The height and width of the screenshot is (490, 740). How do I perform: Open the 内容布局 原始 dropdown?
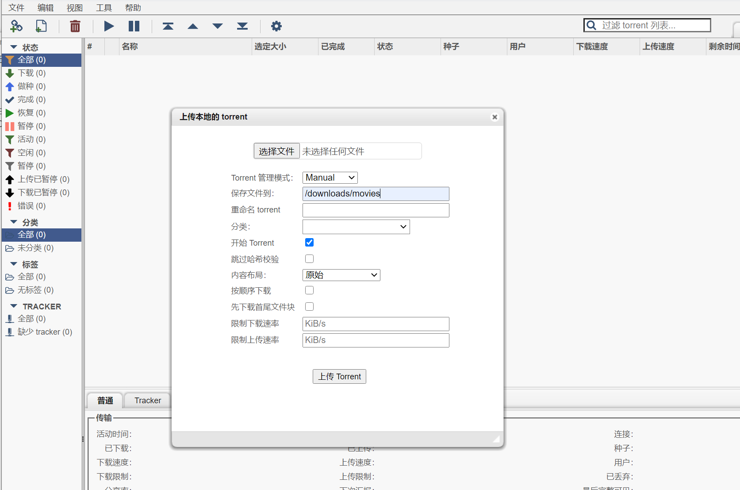pos(341,275)
